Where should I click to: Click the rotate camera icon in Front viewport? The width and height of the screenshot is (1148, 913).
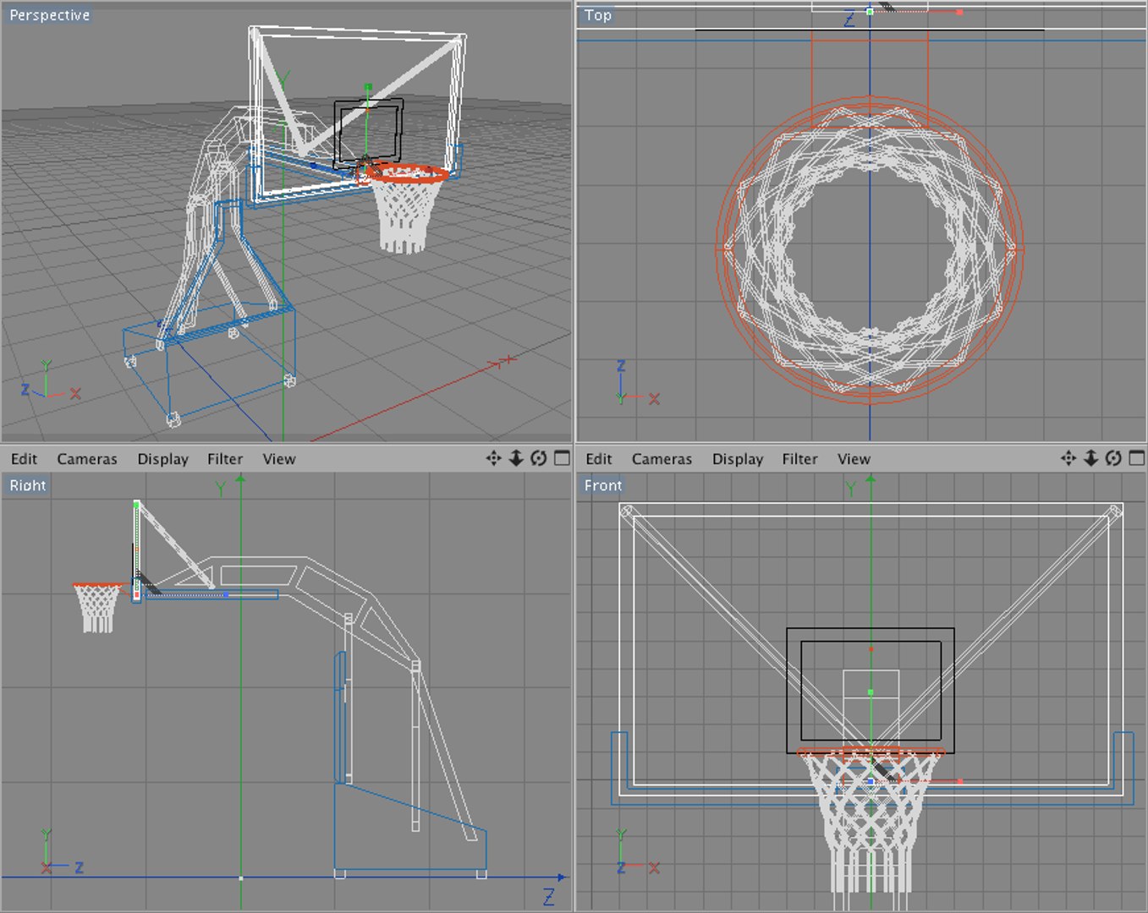(x=1113, y=458)
